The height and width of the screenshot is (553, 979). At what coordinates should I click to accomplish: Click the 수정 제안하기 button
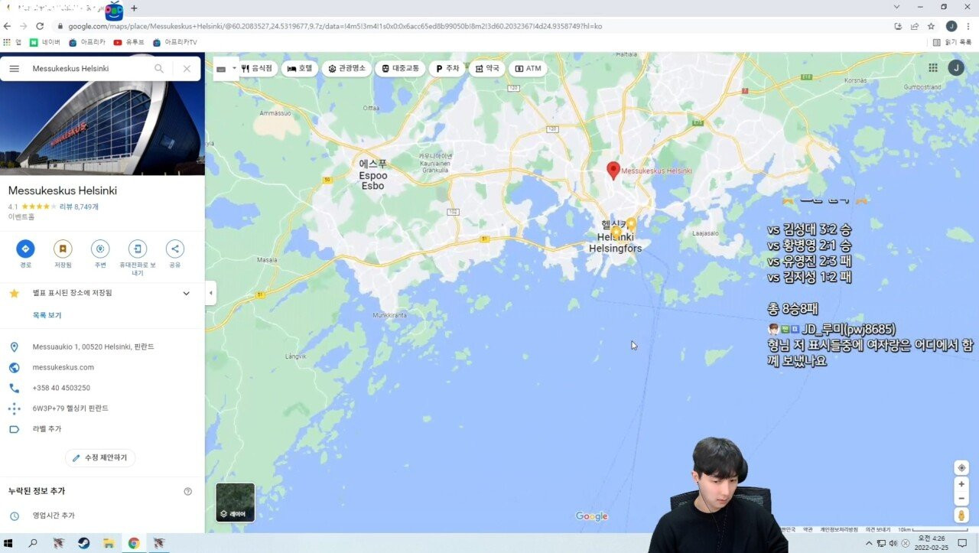pyautogui.click(x=100, y=457)
